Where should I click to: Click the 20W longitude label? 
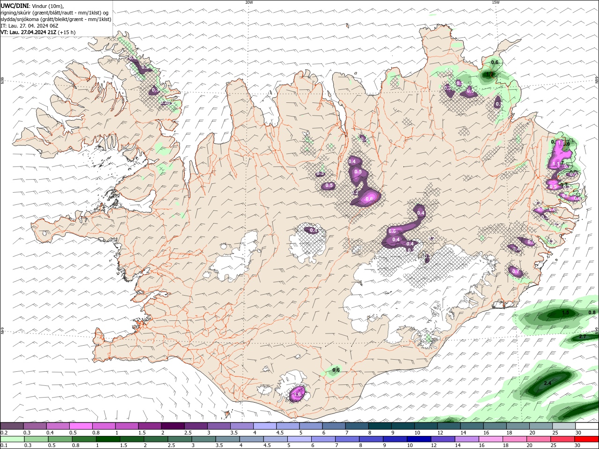[249, 2]
